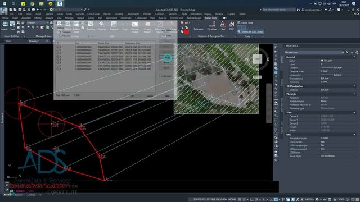Click the New drawing quick access icon
This screenshot has height=202, width=360.
click(11, 10)
